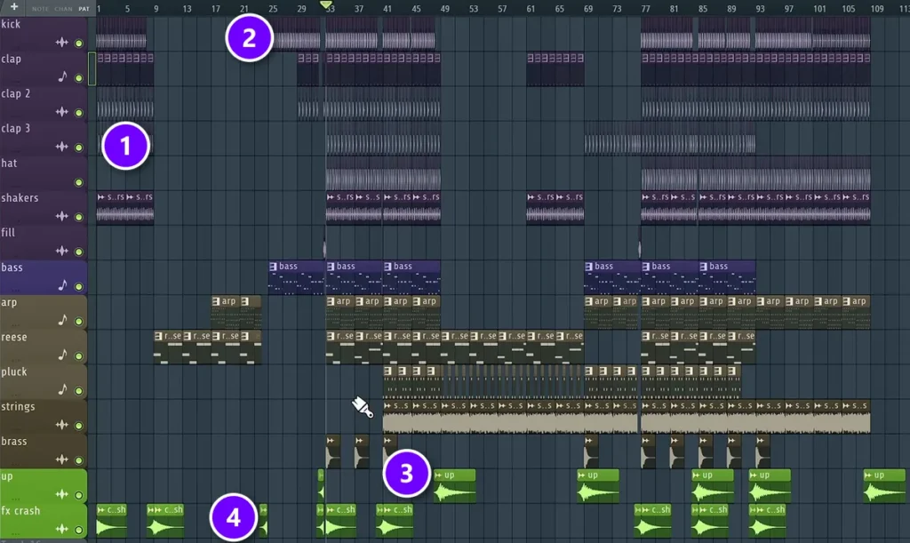
Task: Mute the clap track with its green light
Action: 79,78
